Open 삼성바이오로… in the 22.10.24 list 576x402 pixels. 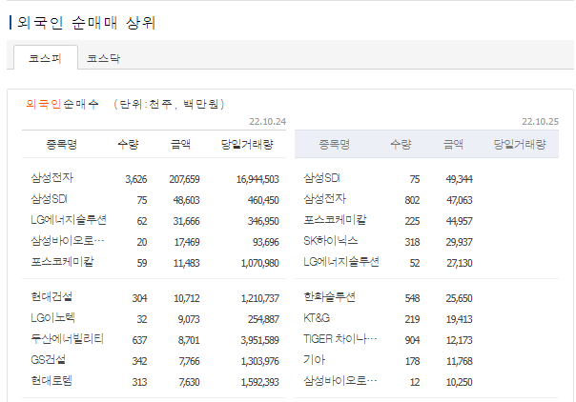point(68,241)
